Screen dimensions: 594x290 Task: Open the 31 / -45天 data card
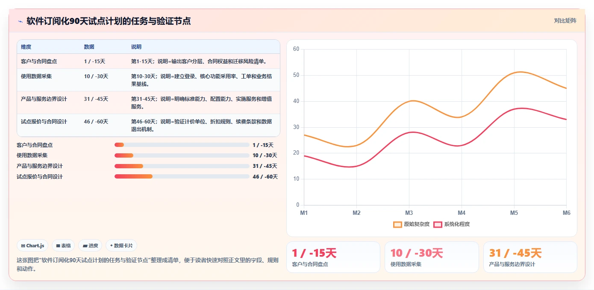tap(530, 257)
